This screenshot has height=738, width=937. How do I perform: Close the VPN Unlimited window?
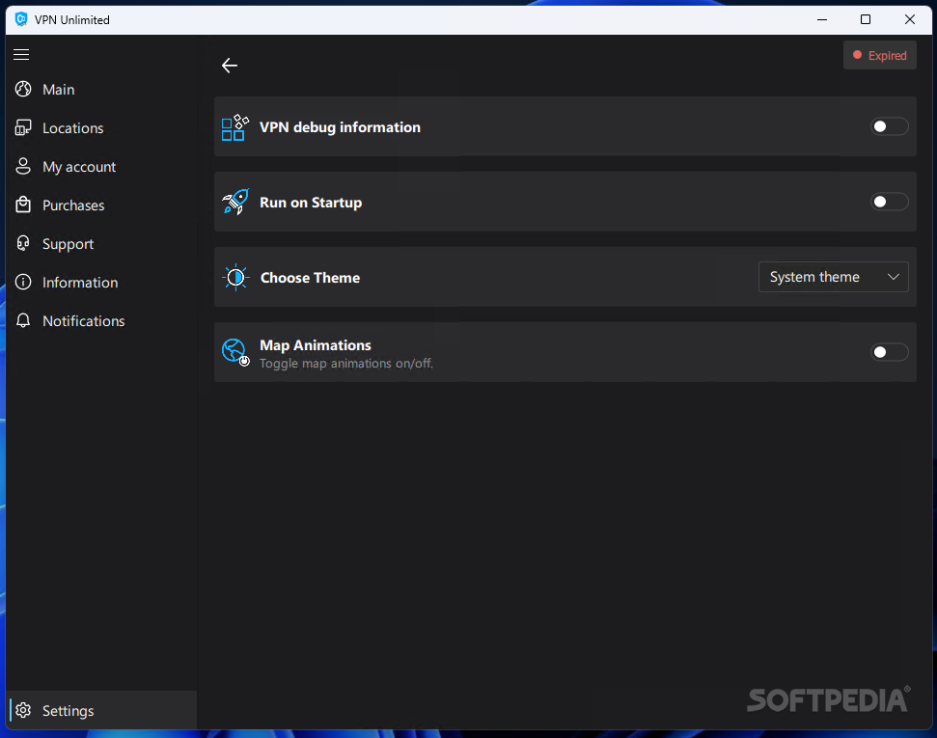click(910, 19)
